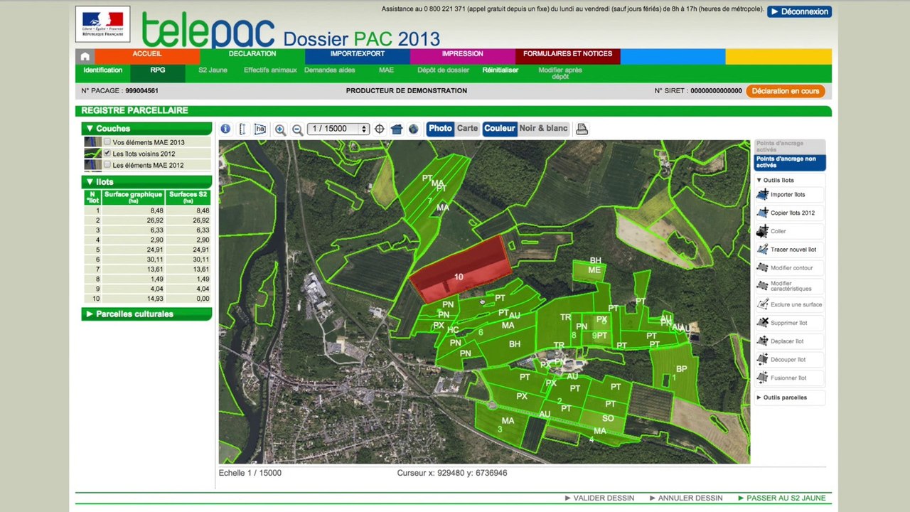This screenshot has width=910, height=512.
Task: Switch the map to Carte view
Action: click(467, 129)
